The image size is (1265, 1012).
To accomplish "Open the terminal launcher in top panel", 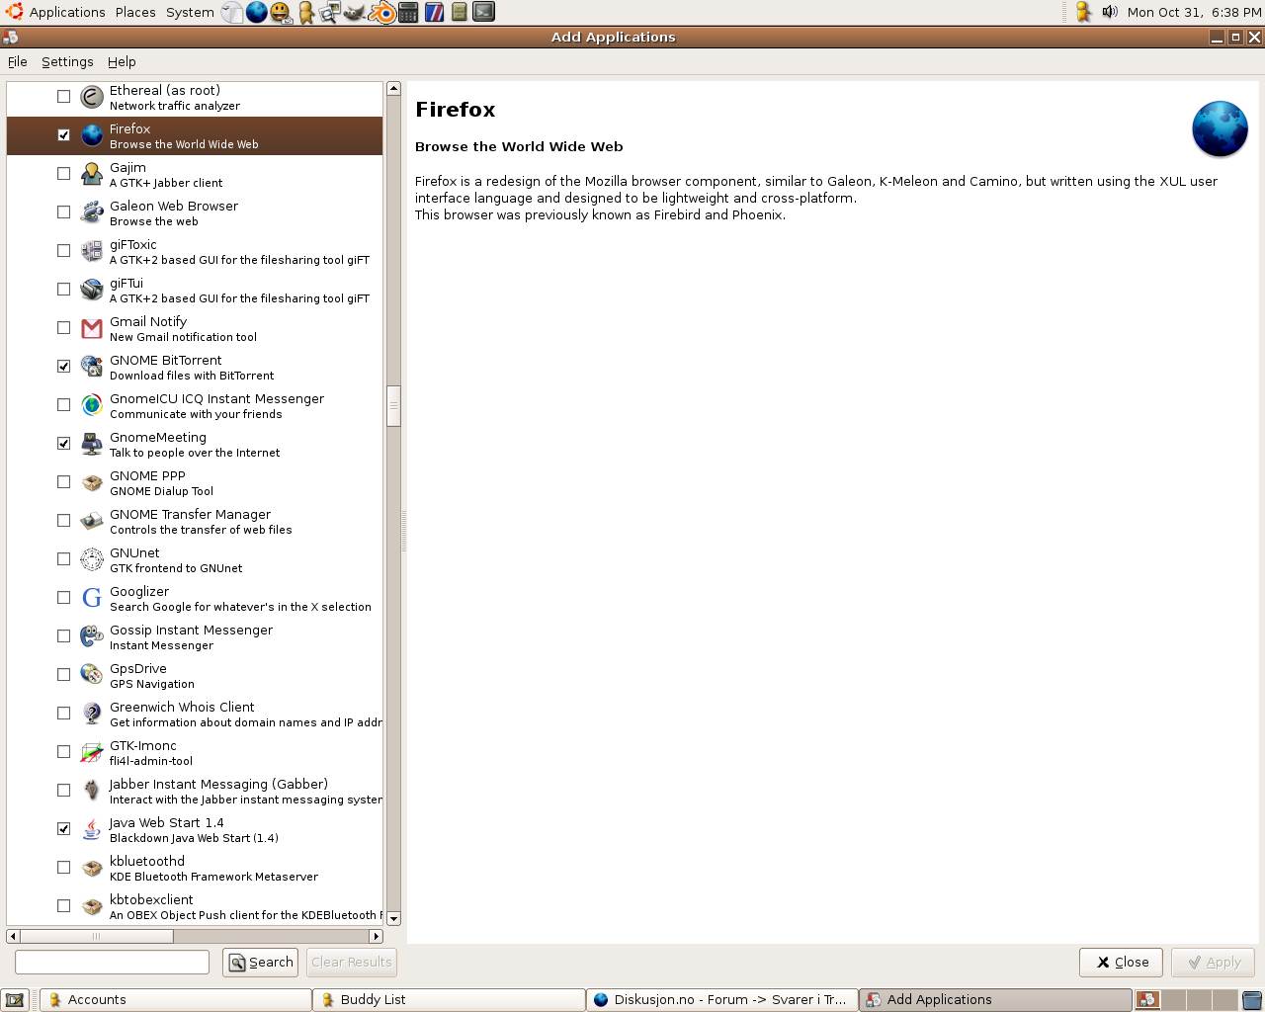I will click(483, 12).
